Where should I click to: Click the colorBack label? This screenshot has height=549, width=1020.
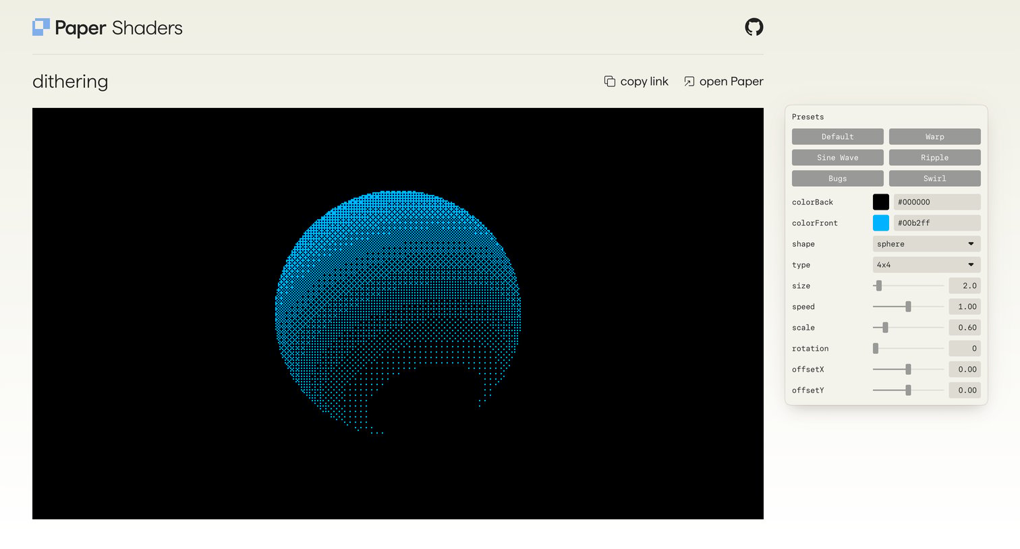pyautogui.click(x=812, y=202)
